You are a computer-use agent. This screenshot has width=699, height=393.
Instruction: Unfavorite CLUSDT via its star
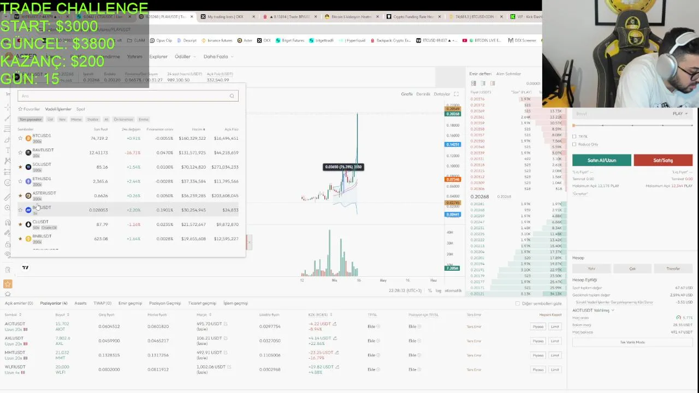click(x=20, y=224)
